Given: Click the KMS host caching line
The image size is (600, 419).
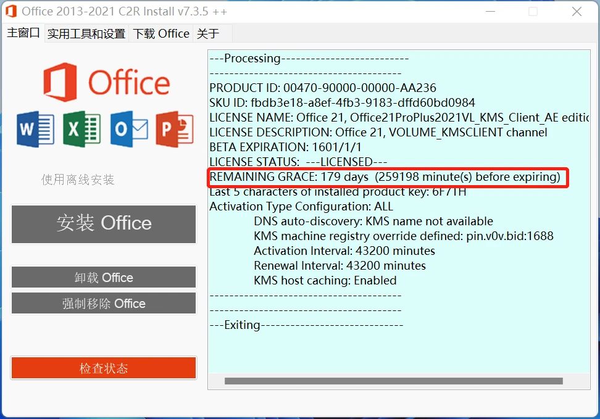Looking at the screenshot, I should pos(325,281).
